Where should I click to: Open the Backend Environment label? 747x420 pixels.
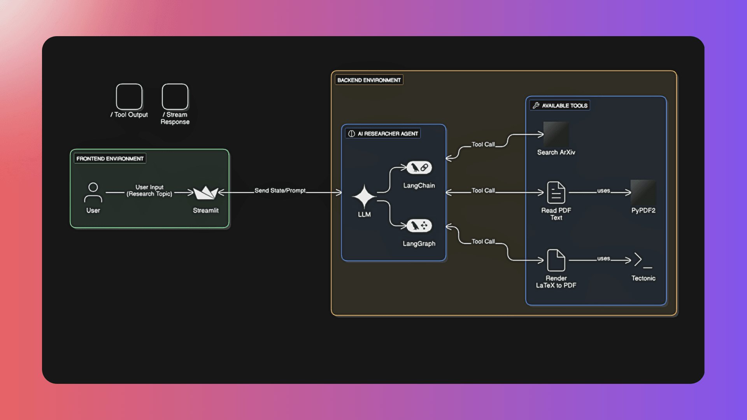tap(369, 80)
